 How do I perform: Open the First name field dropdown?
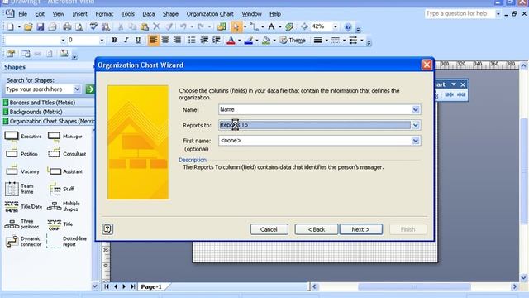point(415,141)
